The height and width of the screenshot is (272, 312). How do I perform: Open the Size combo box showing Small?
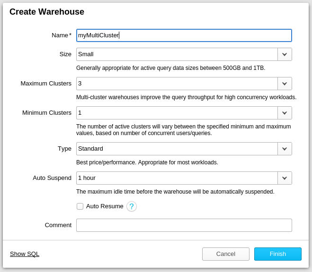pos(177,54)
